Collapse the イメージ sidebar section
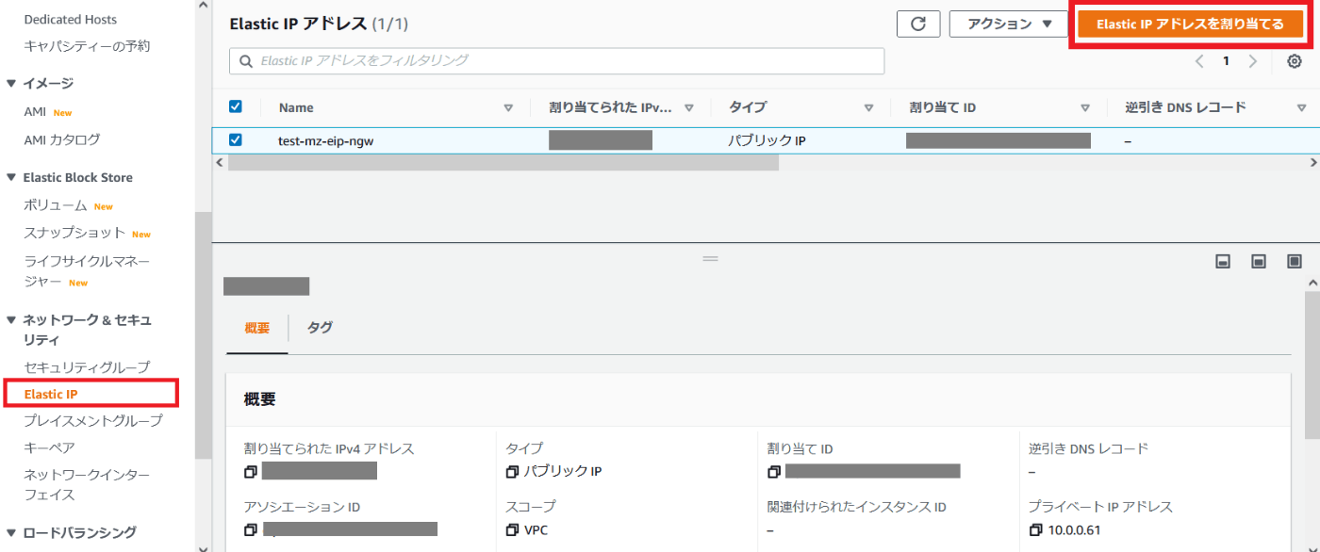 click(x=11, y=84)
